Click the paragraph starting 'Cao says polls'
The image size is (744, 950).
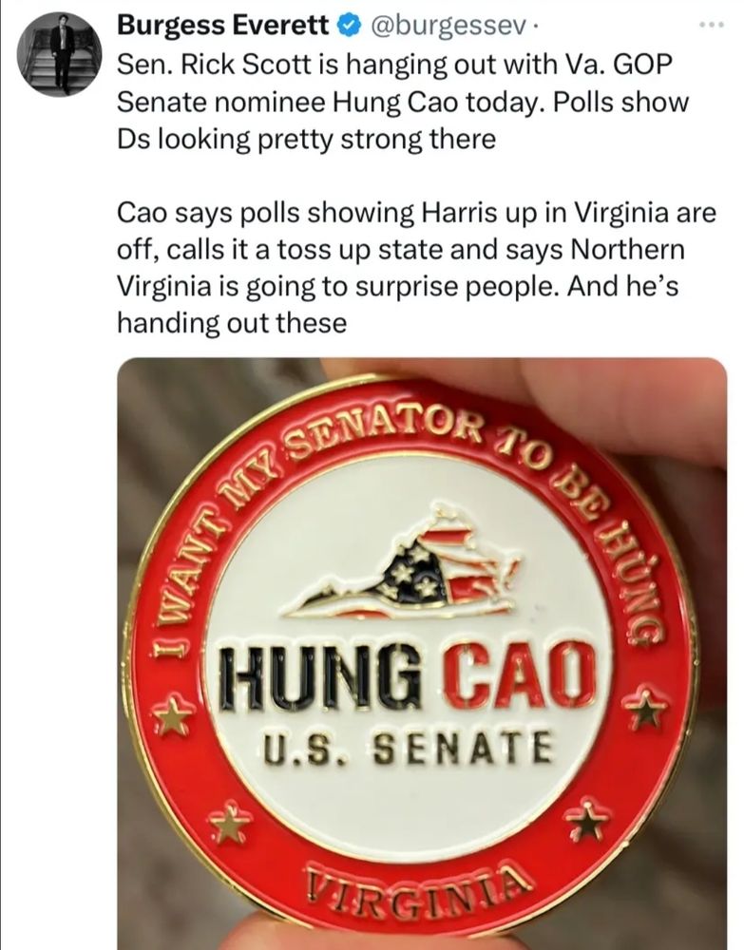(416, 267)
